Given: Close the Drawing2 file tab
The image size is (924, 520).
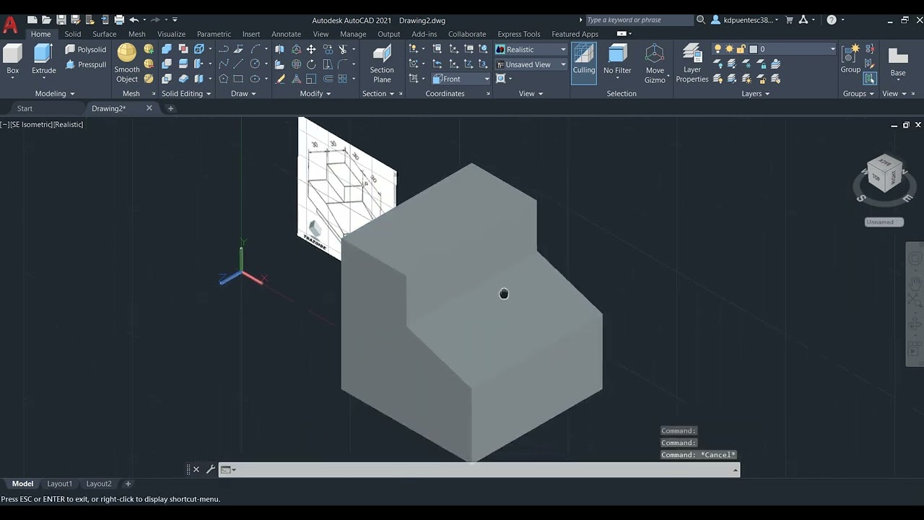Looking at the screenshot, I should click(x=149, y=108).
